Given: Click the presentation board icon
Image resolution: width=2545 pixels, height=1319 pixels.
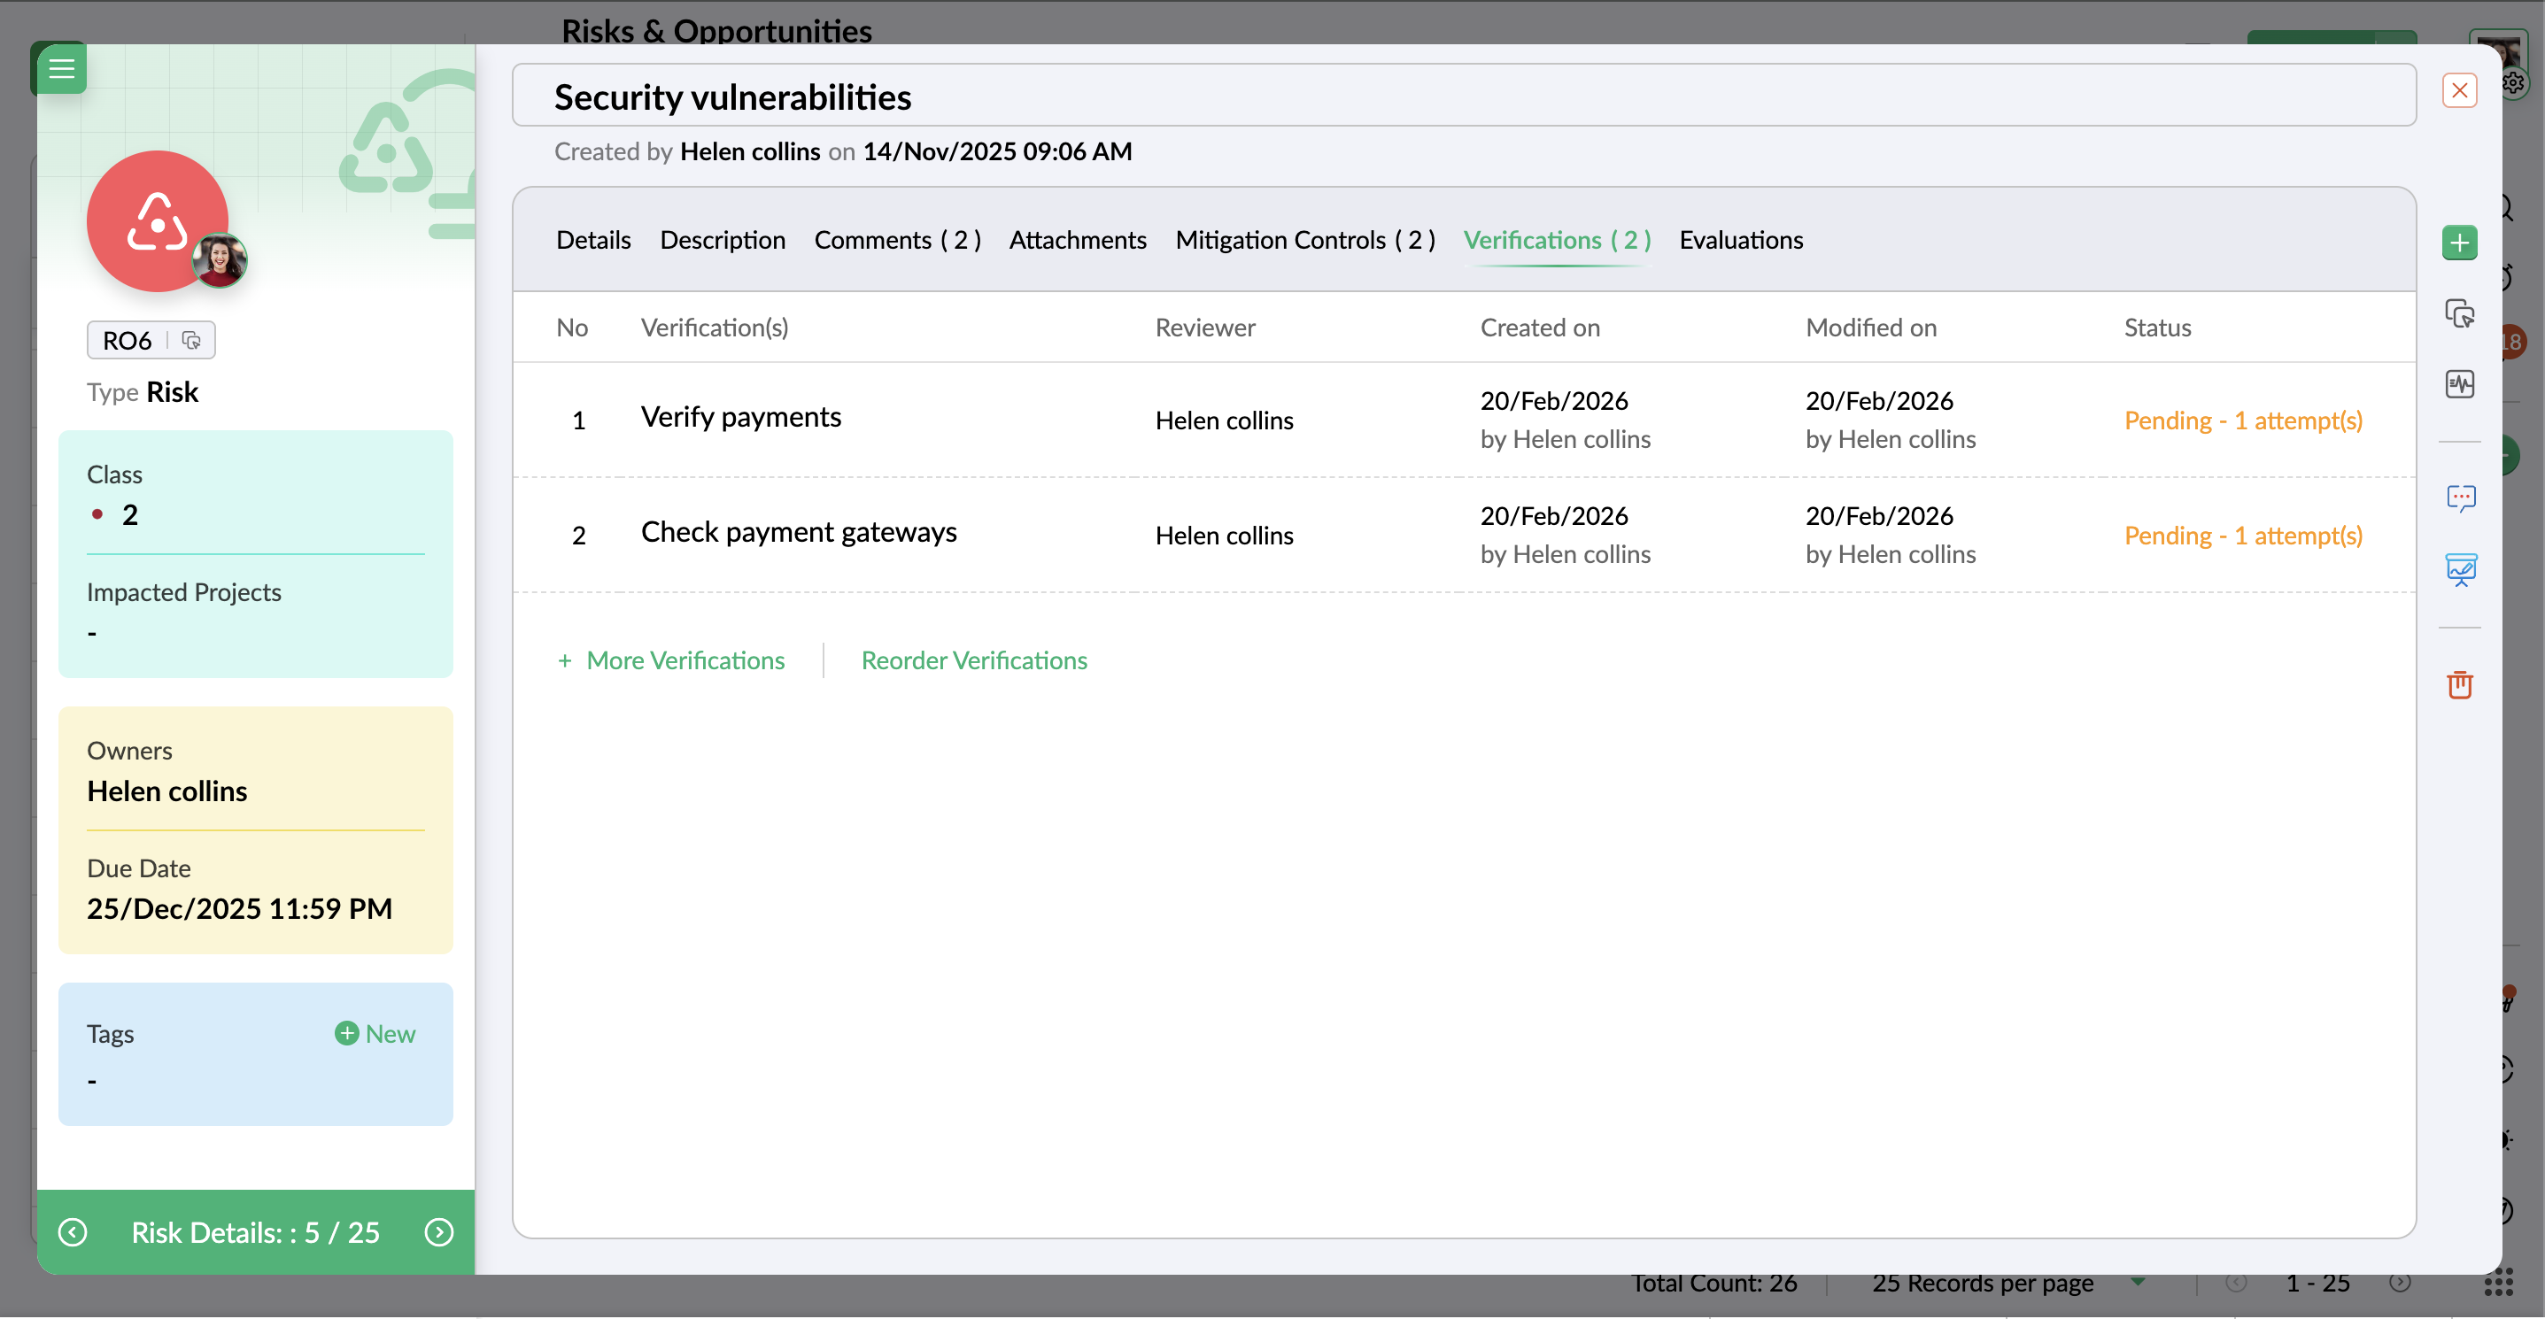Looking at the screenshot, I should click(2460, 568).
